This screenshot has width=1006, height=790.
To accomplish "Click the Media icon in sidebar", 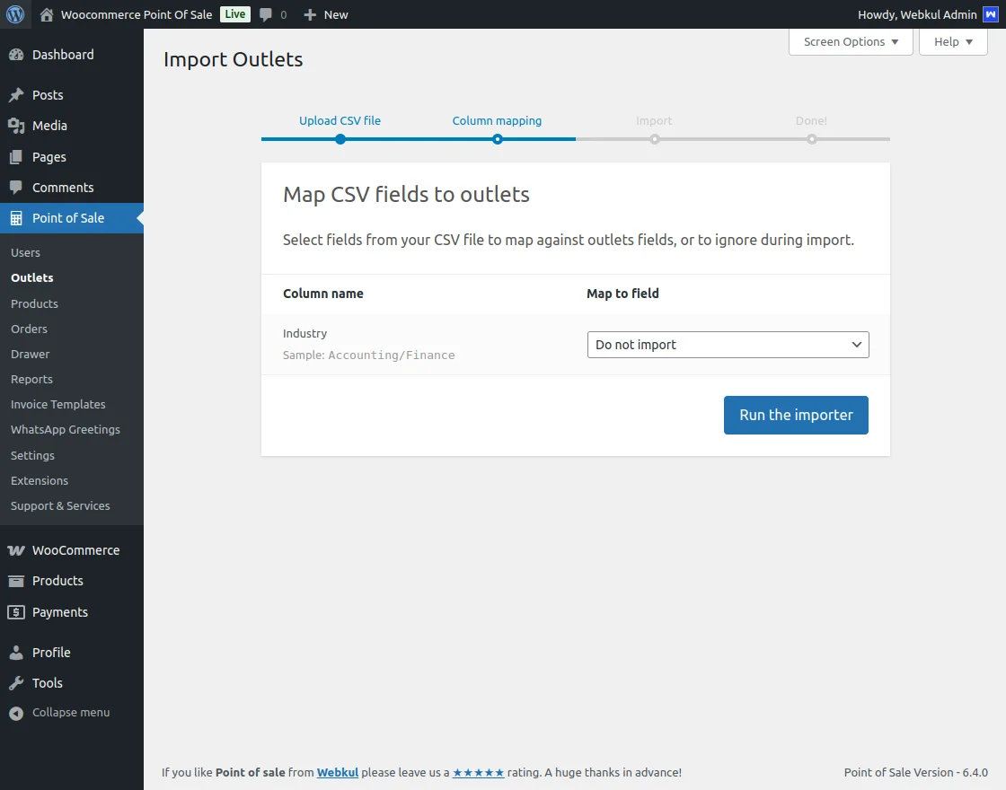I will click(x=16, y=126).
